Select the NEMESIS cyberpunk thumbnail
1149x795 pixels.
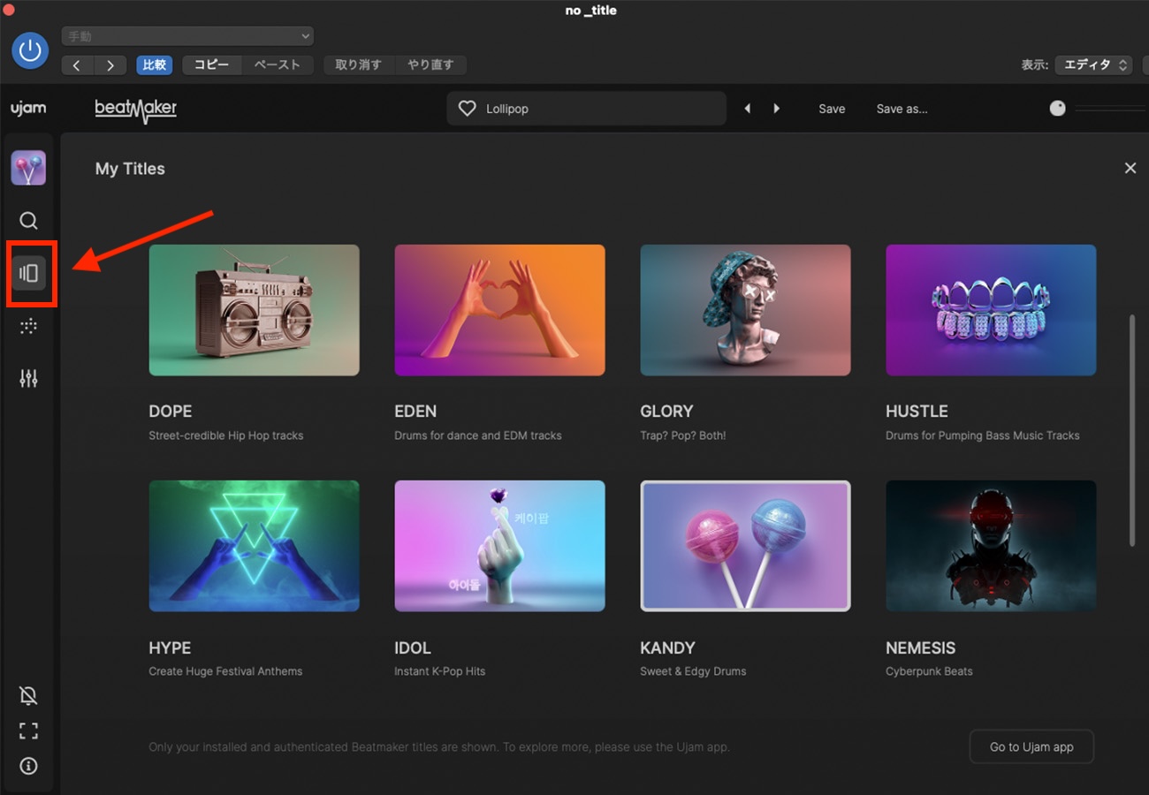click(x=992, y=546)
